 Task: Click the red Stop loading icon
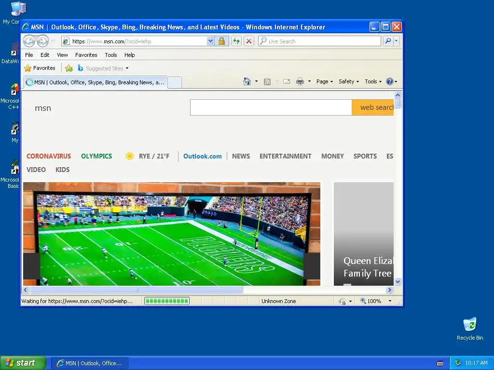[249, 41]
